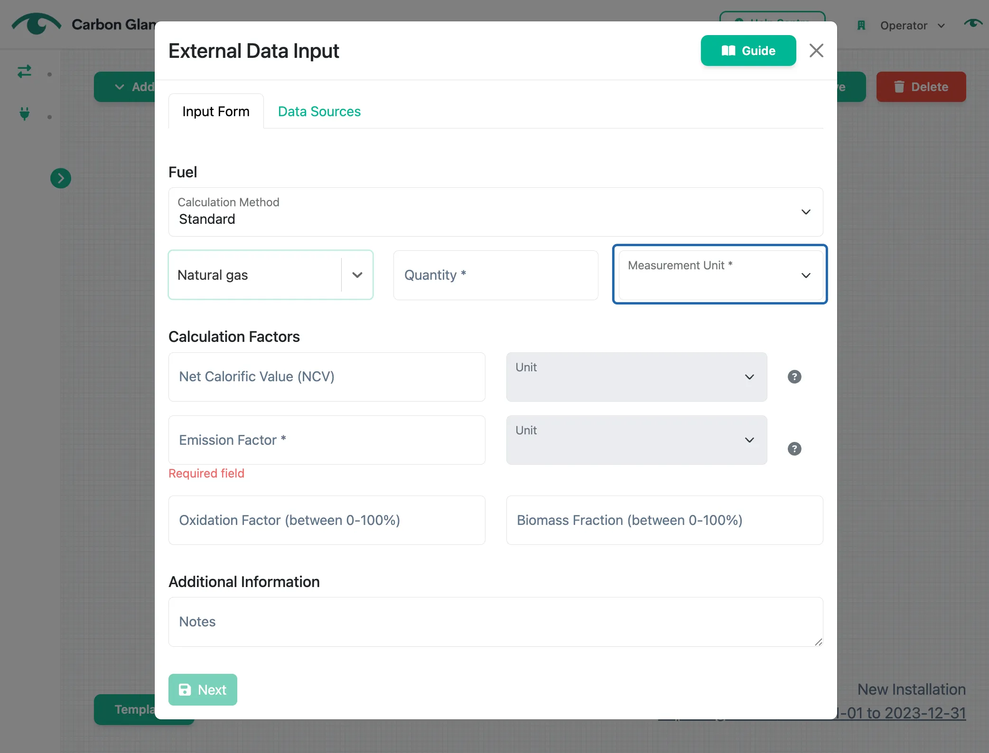The image size is (989, 753).
Task: Click the red Delete button
Action: 921,87
